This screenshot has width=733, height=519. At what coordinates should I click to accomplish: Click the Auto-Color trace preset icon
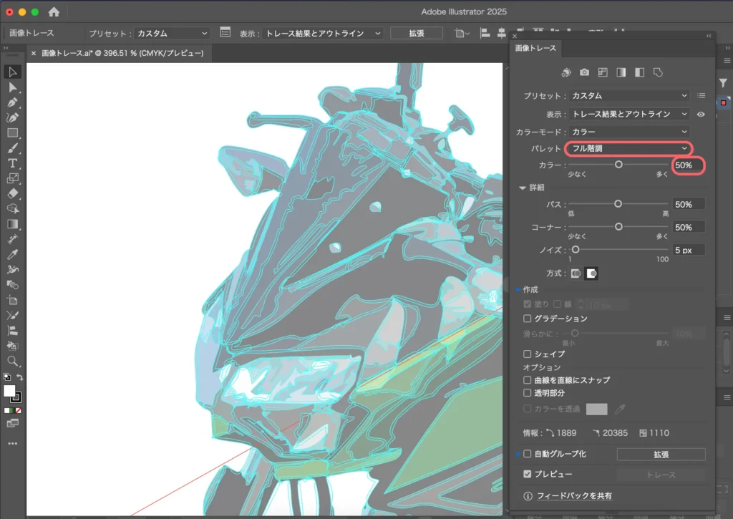coord(565,72)
